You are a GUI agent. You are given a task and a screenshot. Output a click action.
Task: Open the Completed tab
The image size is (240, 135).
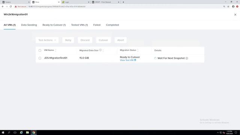pos(112,25)
